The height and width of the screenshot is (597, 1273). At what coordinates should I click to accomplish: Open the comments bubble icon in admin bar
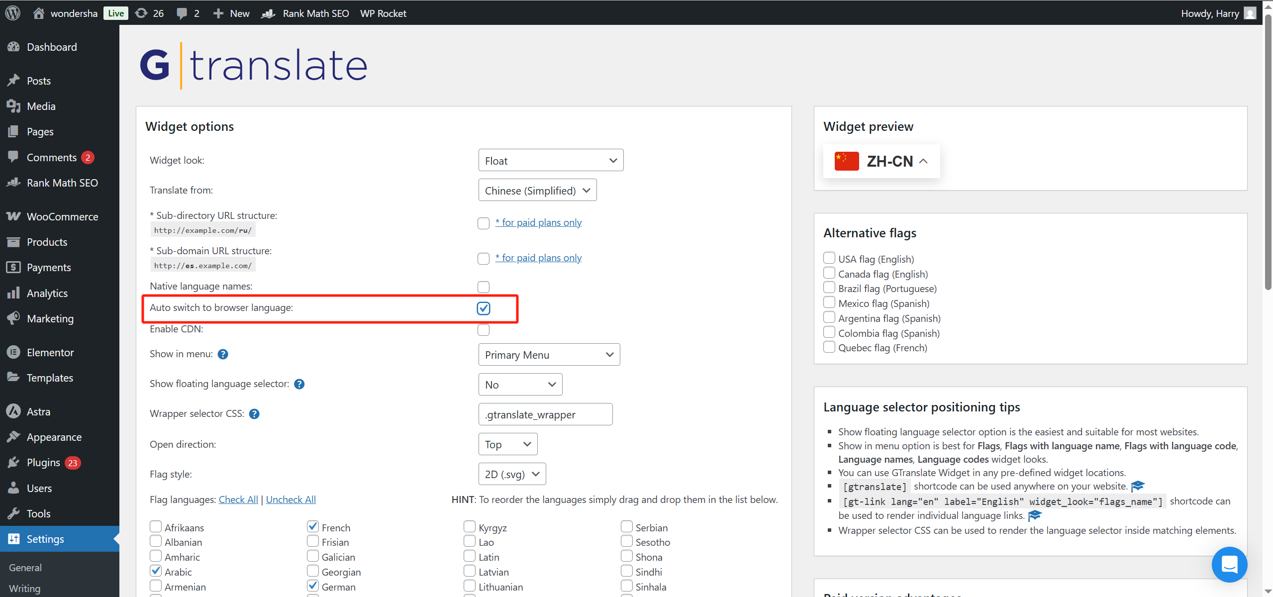(182, 13)
